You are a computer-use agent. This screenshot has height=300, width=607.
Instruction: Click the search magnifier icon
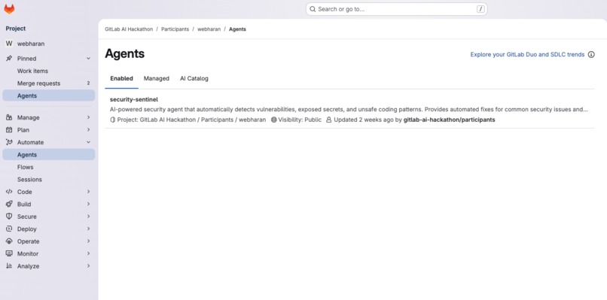[313, 9]
